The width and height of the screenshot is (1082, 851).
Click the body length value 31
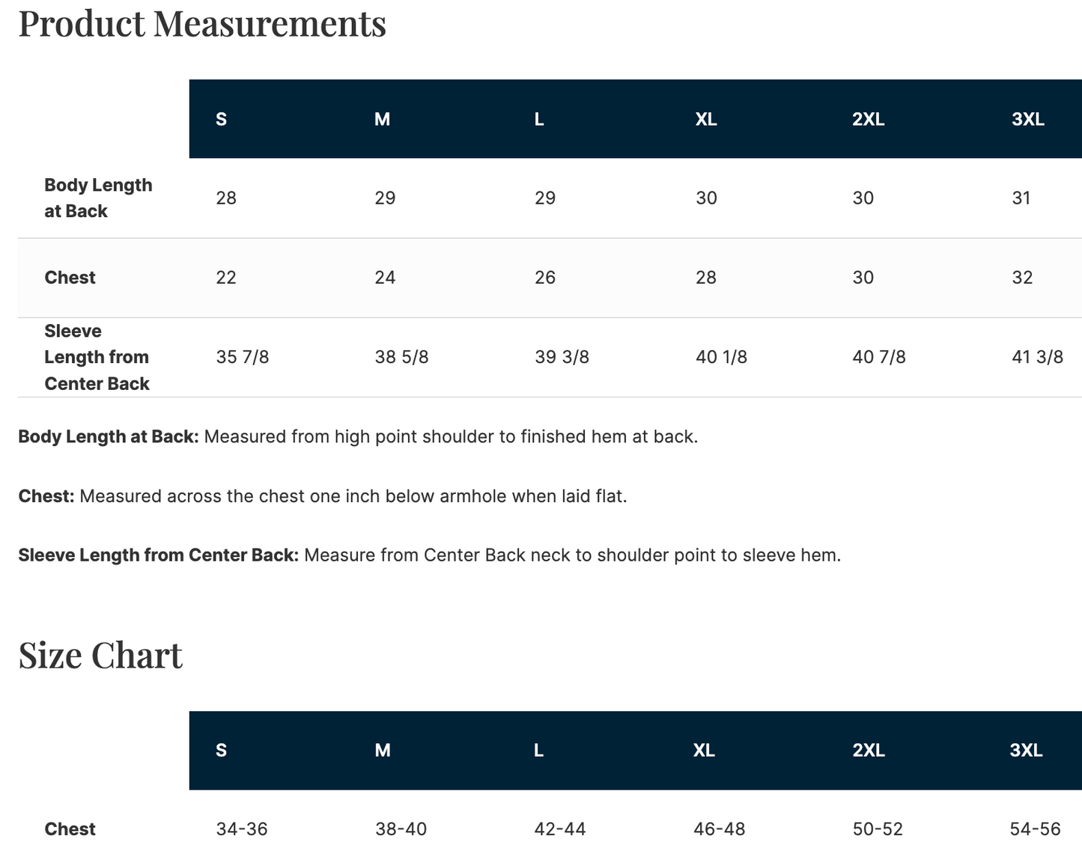[1021, 198]
